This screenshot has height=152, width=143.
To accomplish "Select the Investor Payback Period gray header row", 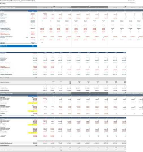I will click(63, 146).
